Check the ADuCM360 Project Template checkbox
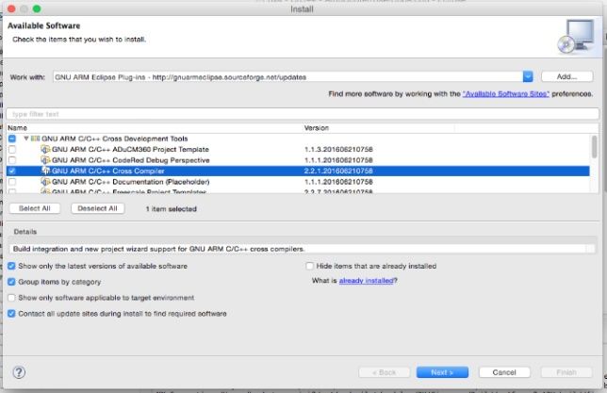Screen dimensions: 607x393 click(12, 150)
